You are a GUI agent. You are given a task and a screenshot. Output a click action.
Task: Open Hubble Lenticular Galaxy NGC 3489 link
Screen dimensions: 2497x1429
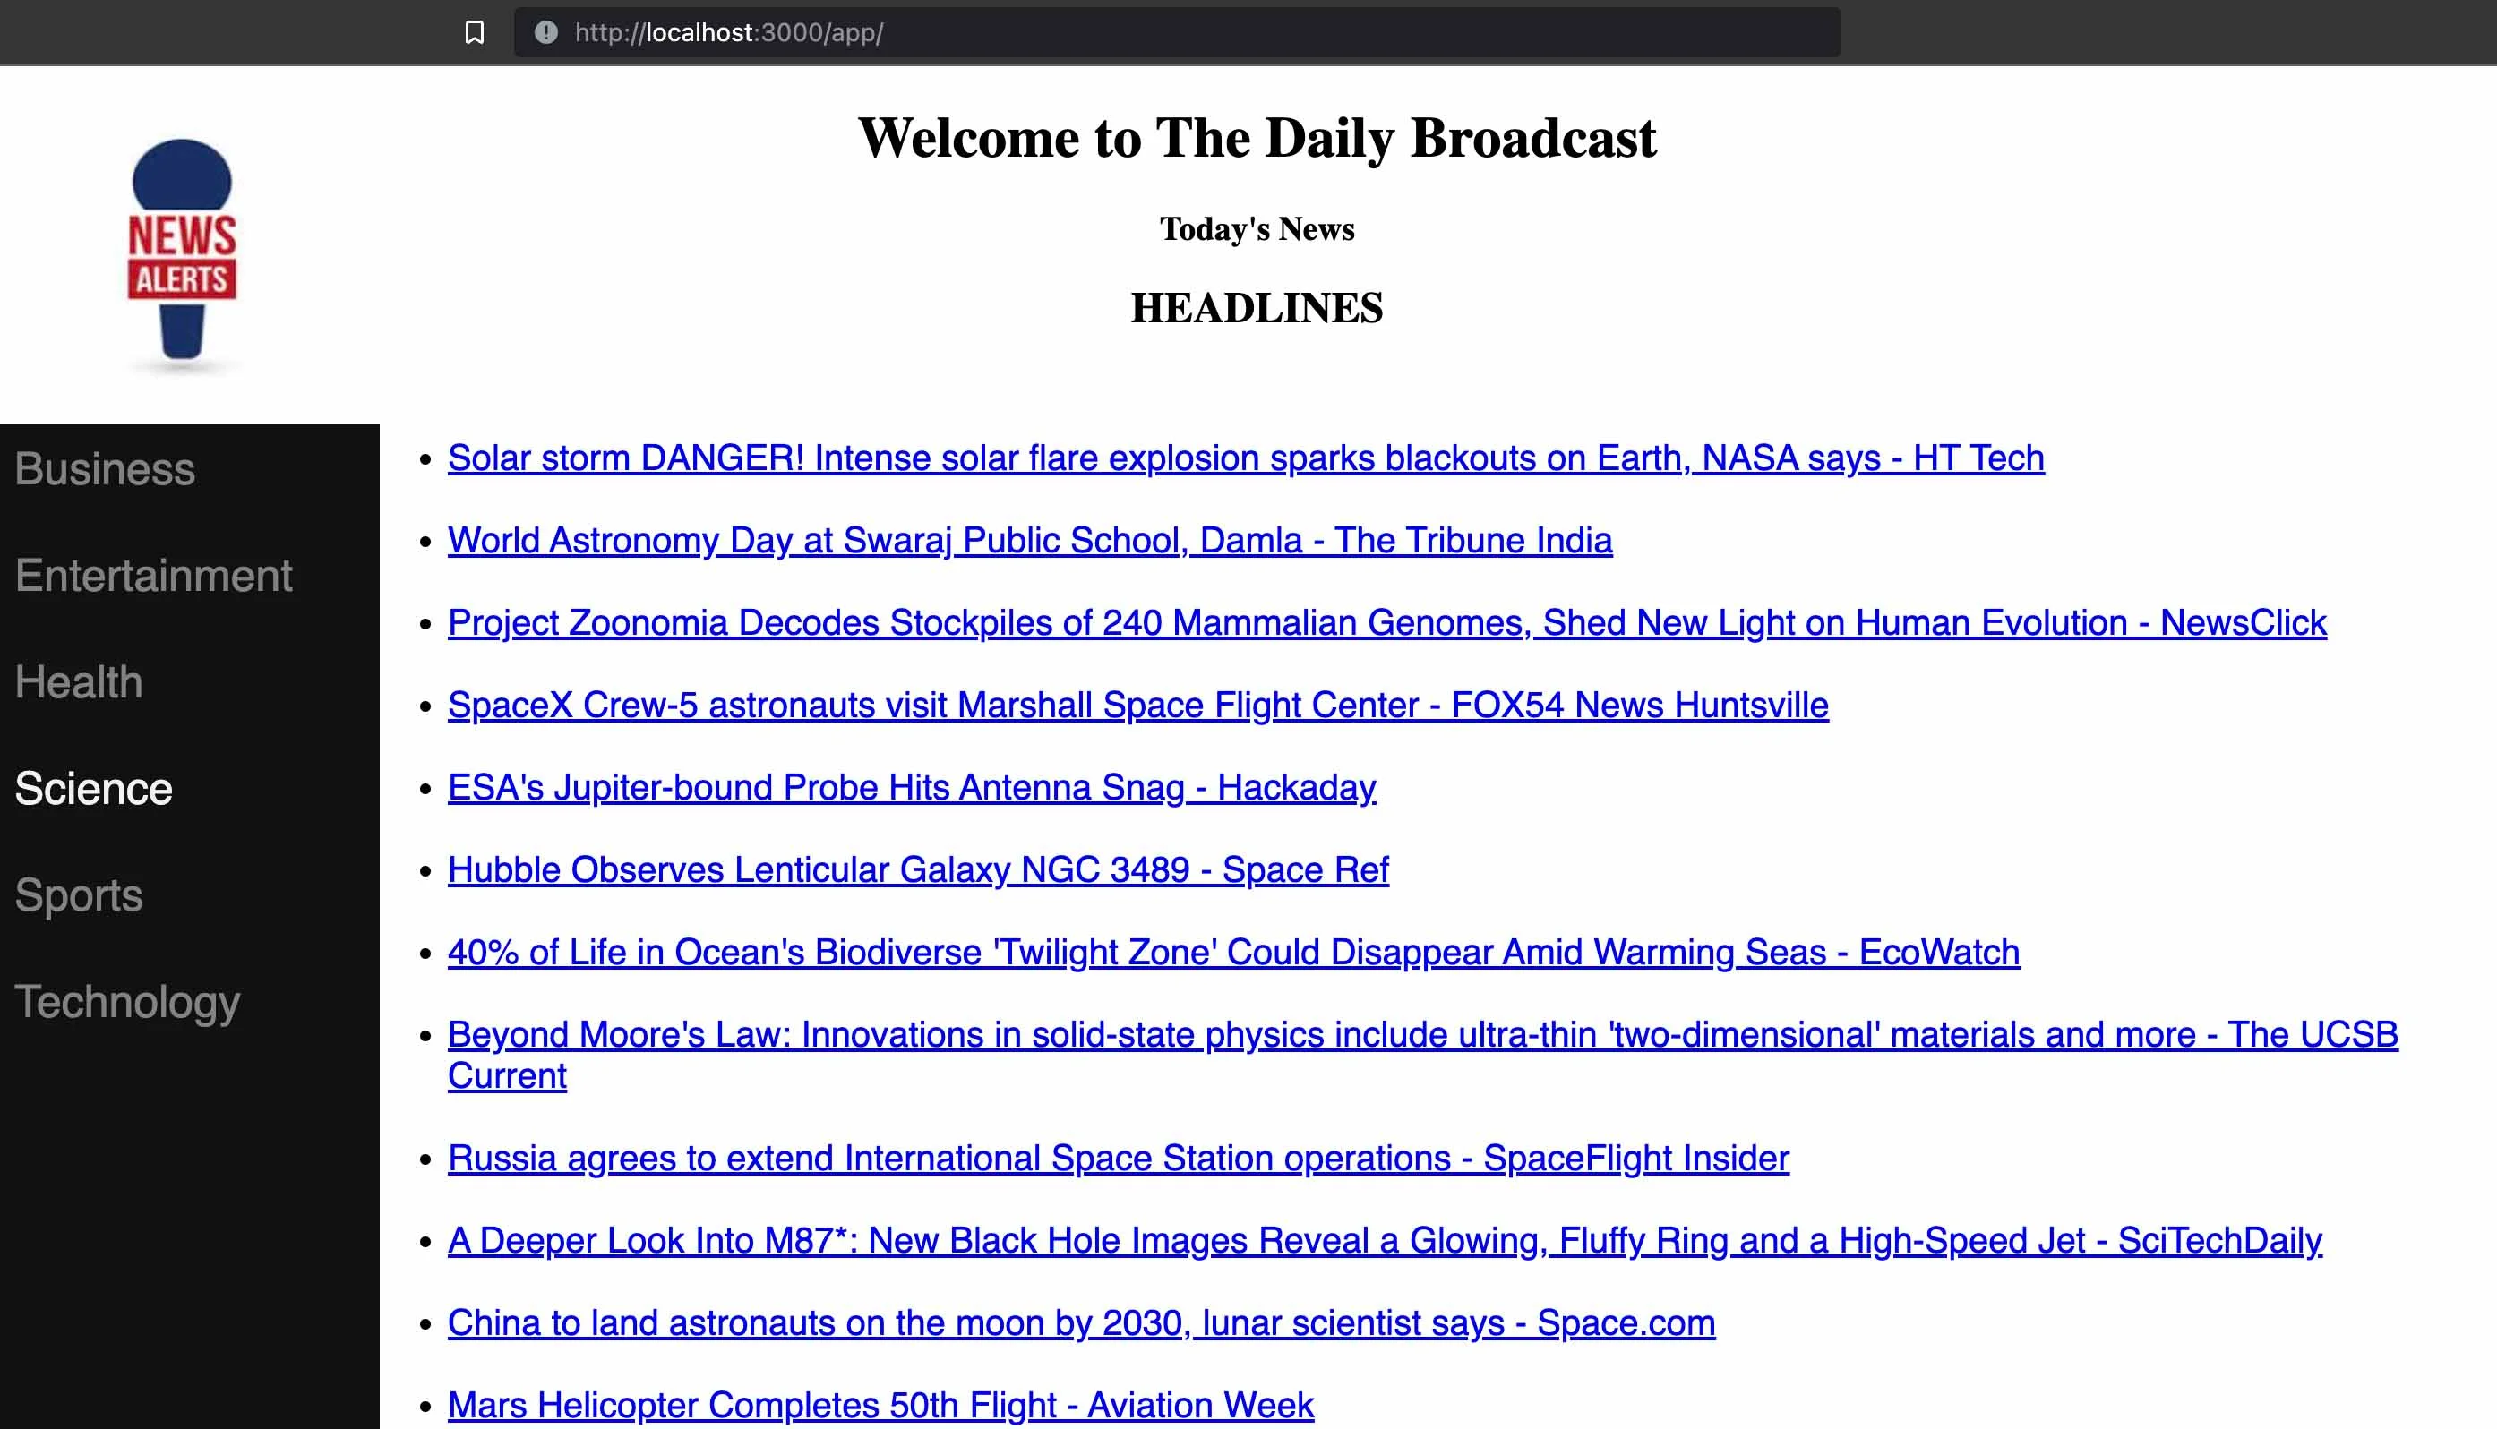[917, 870]
